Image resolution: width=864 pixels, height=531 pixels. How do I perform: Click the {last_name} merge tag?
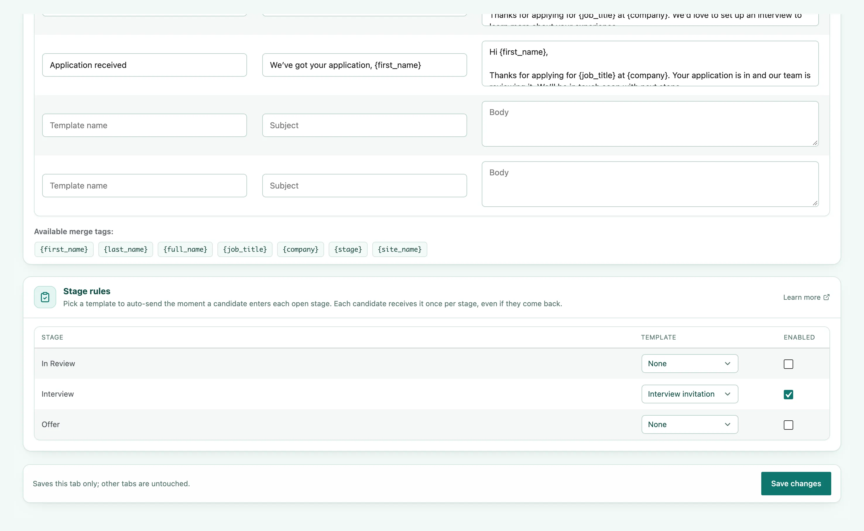coord(126,249)
